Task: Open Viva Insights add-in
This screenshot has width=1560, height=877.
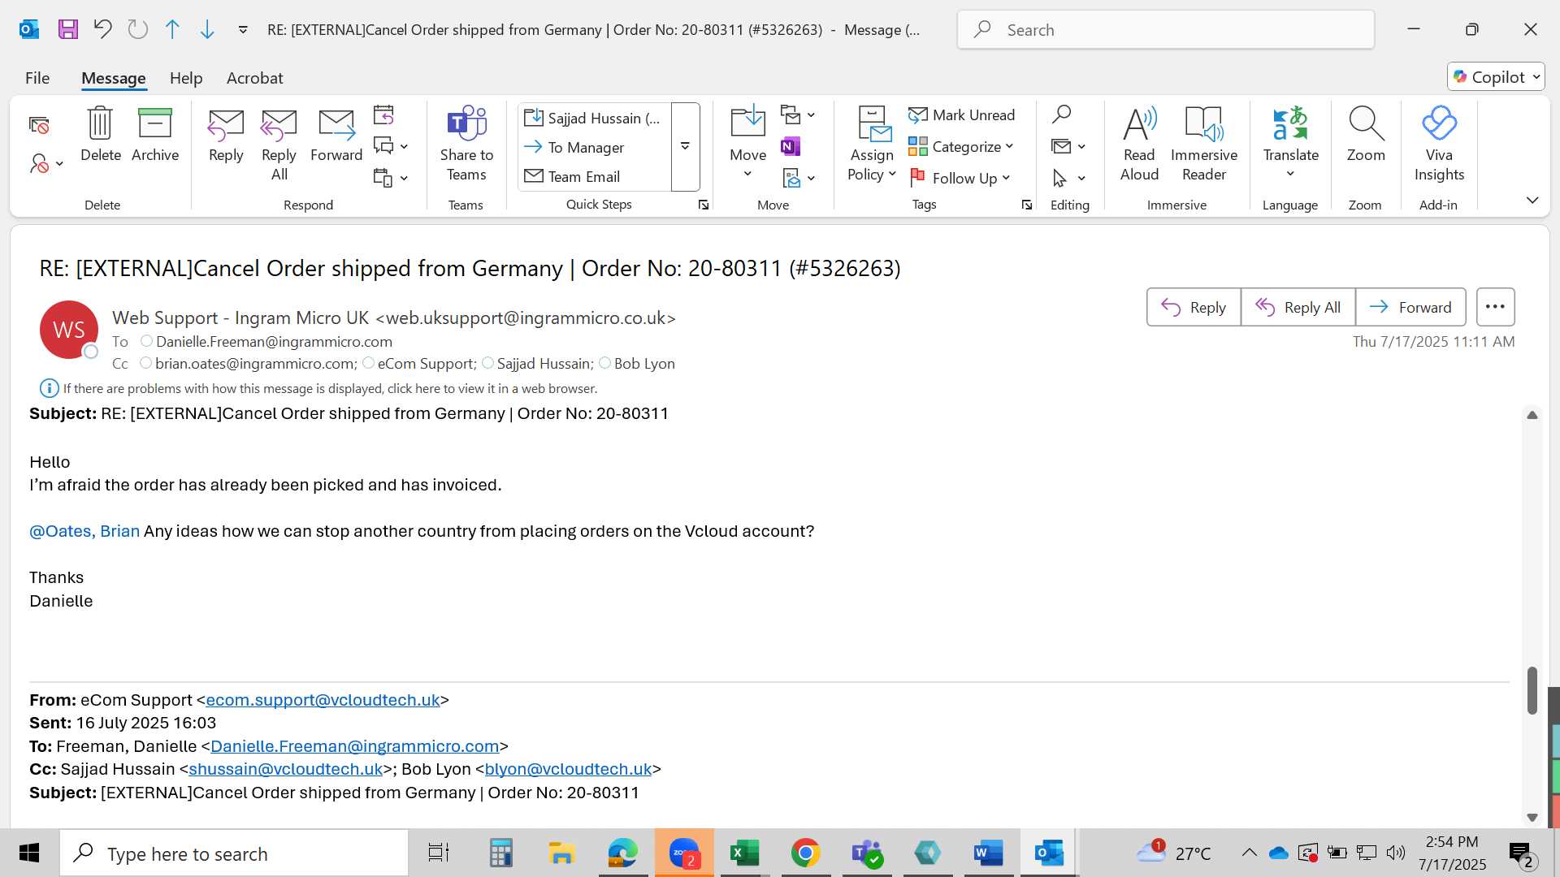Action: (1439, 145)
